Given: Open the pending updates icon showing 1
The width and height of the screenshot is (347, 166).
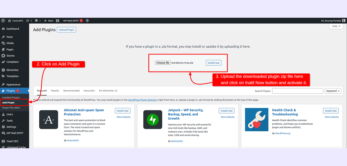Looking at the screenshot, I should (29, 21).
